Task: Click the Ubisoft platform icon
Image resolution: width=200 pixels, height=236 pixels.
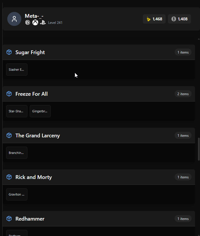Action: tap(28, 23)
